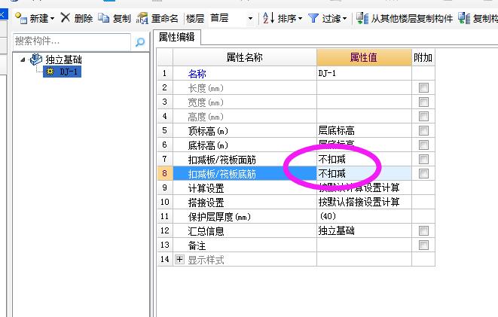This screenshot has height=317, width=498.
Task: Toggle 附加 checkbox for 底标高(m)
Action: pos(423,145)
